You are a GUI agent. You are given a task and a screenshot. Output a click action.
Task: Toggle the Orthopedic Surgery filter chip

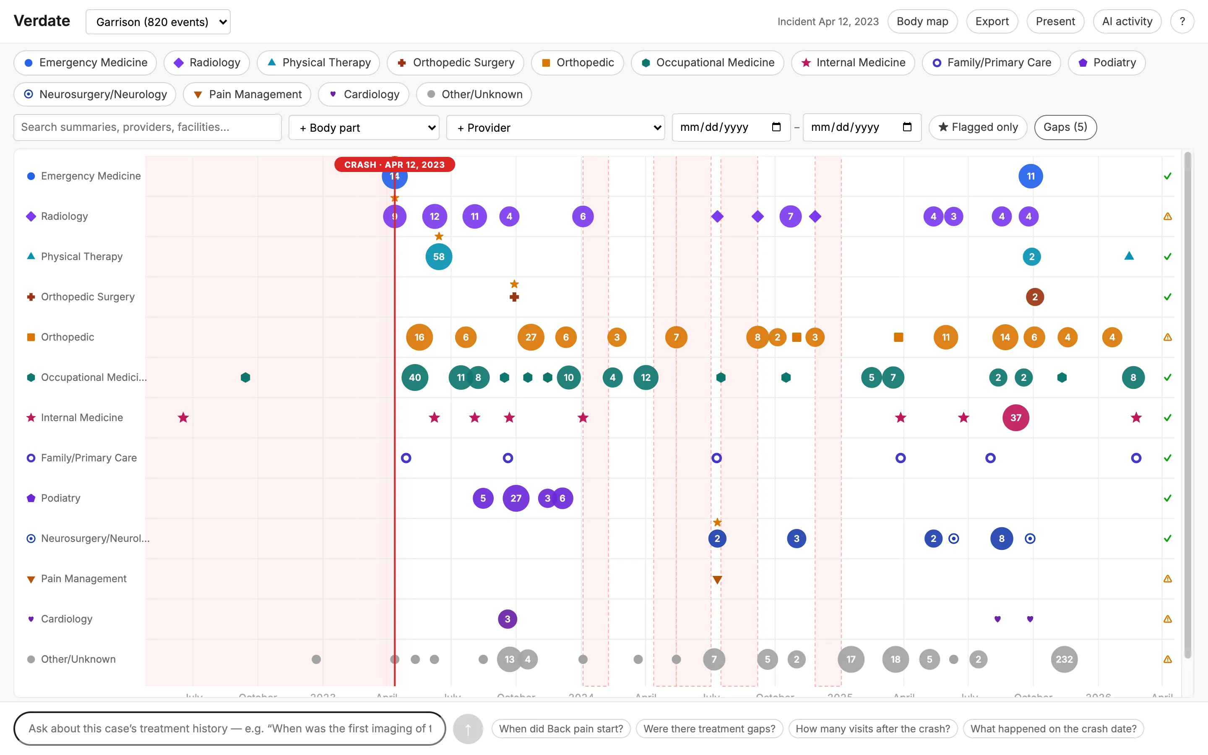point(455,63)
